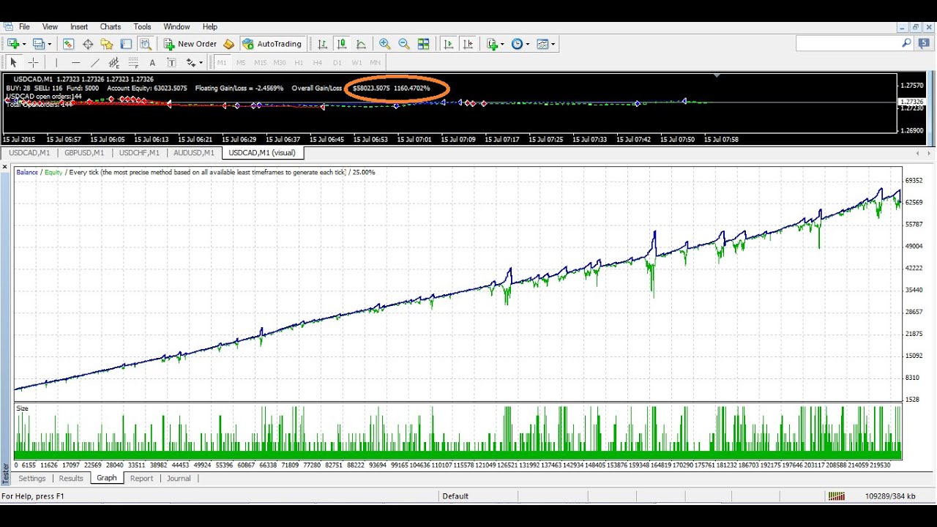Select the Trendline drawing tool

click(94, 63)
